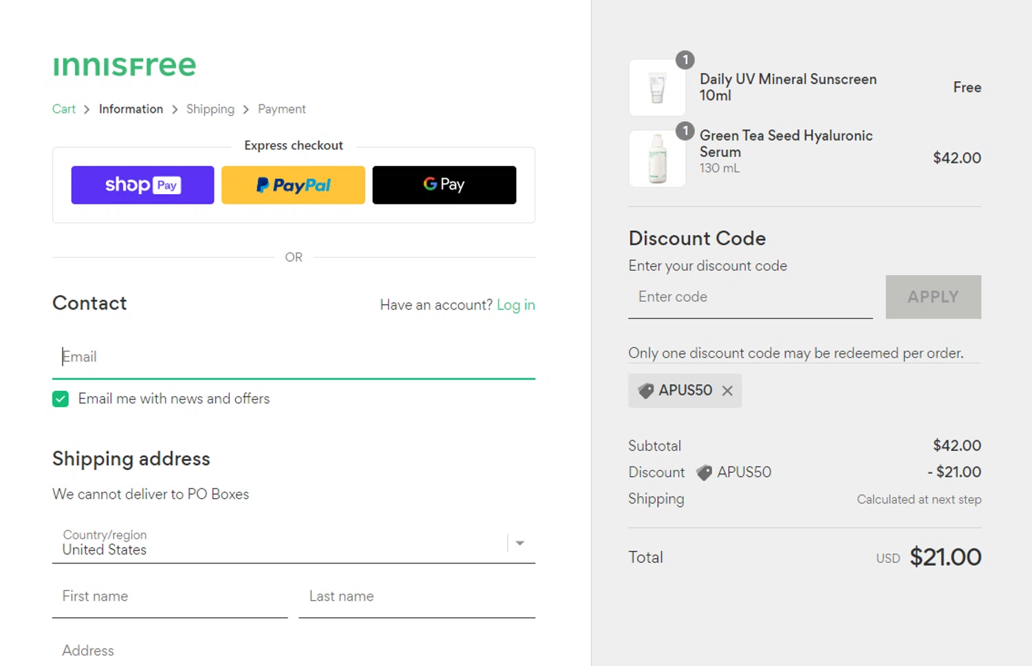Screen dimensions: 1032x666
Task: Click the 'Free' price label for Sunscreen
Action: point(967,87)
